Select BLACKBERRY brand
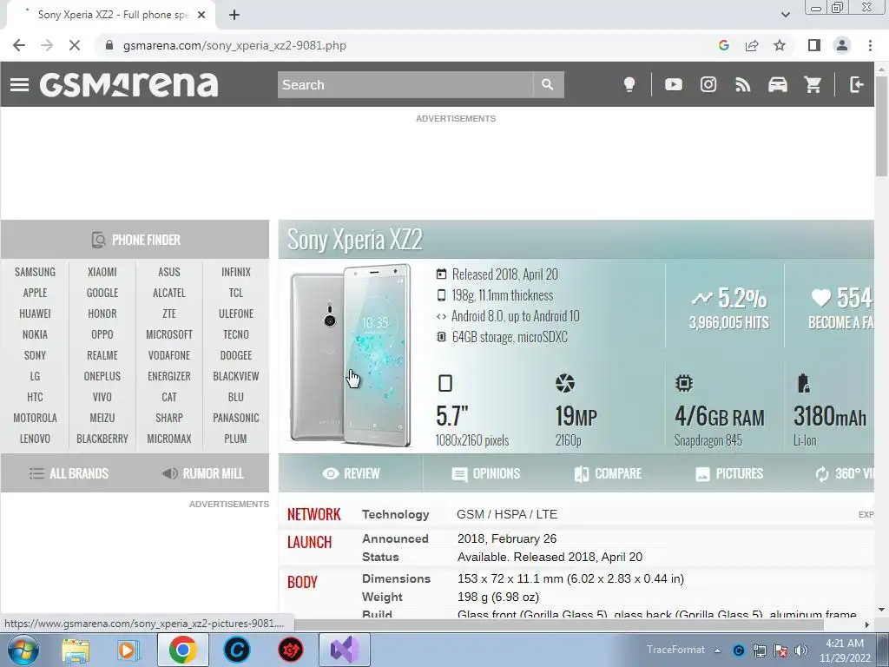 102,439
